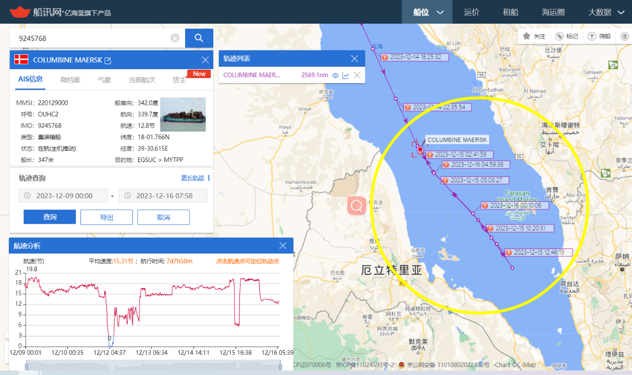
Task: Clear the search box text
Action: click(175, 38)
